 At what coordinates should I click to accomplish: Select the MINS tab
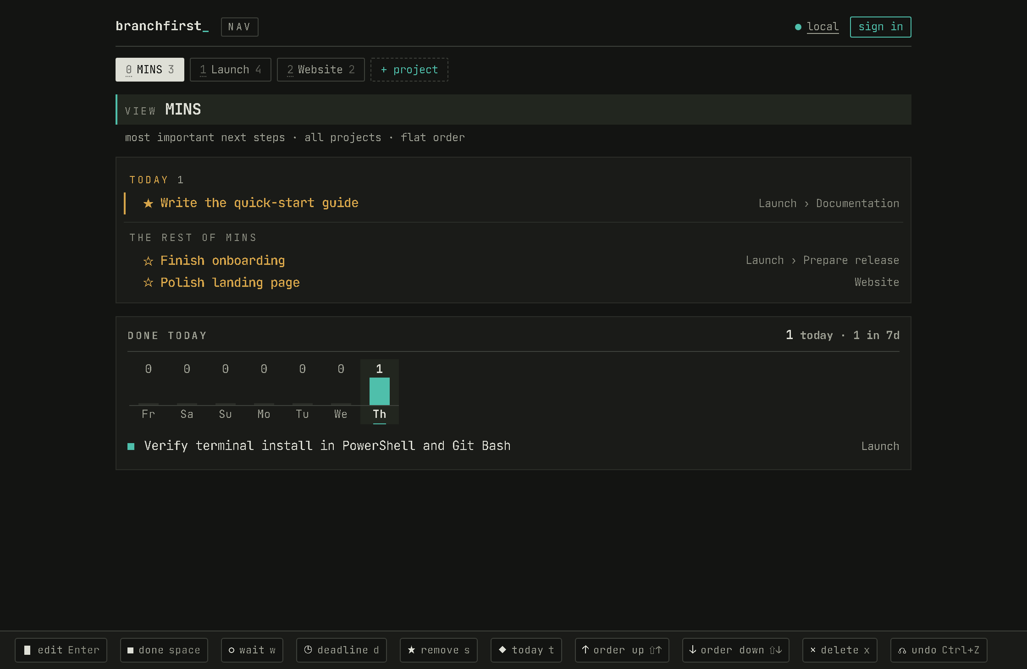[x=150, y=70]
